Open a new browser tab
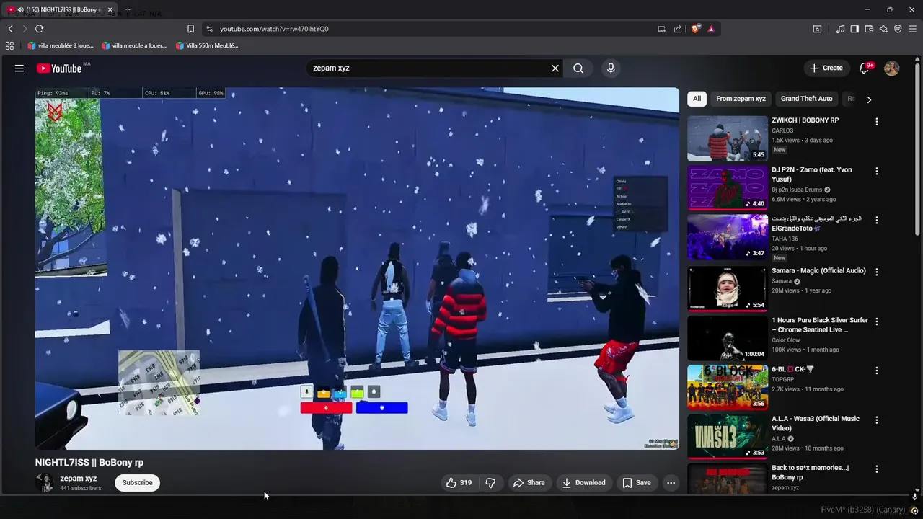 click(128, 9)
